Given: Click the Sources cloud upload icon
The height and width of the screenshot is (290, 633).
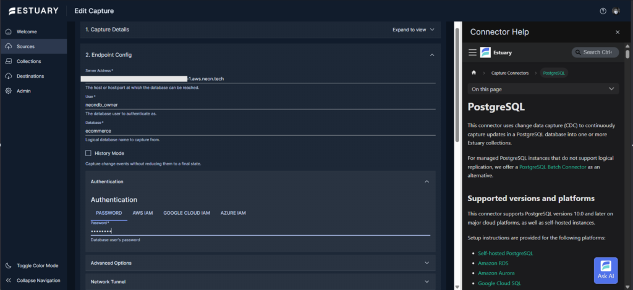Looking at the screenshot, I should 9,46.
